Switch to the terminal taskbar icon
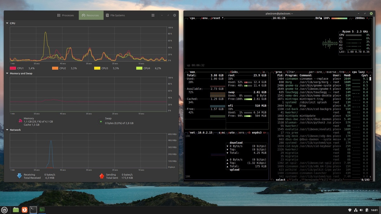 pyautogui.click(x=33, y=210)
